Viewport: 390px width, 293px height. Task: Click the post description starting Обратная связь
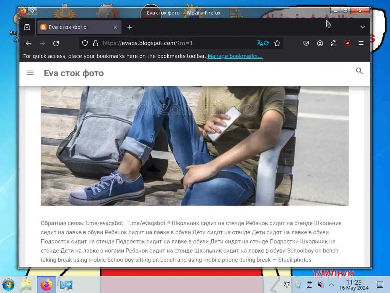(192, 241)
